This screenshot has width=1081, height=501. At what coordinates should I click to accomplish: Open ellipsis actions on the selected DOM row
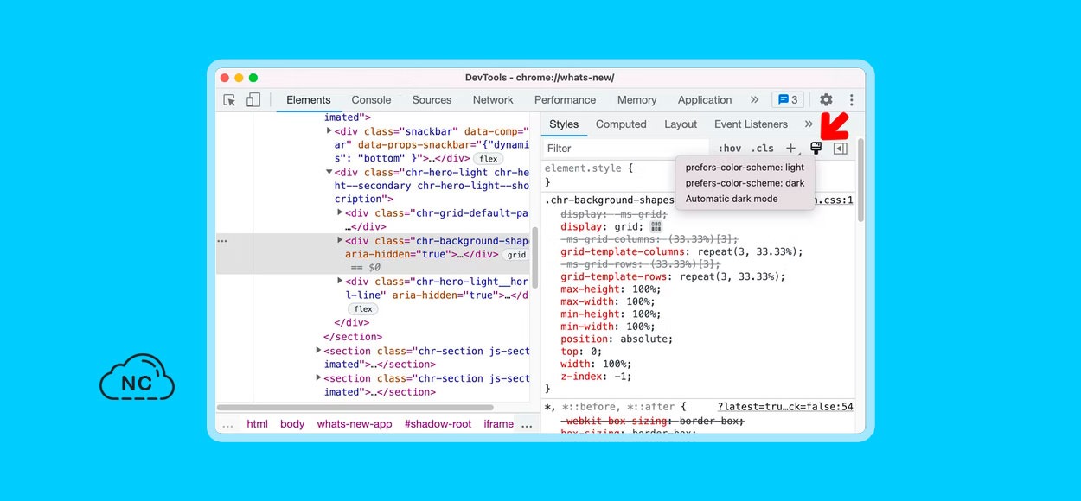pos(222,241)
